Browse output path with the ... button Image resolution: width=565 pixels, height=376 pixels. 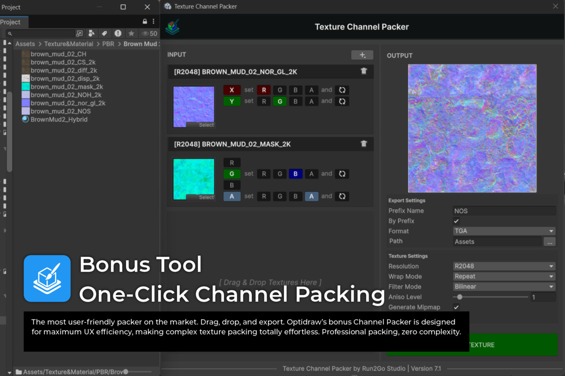(x=549, y=242)
